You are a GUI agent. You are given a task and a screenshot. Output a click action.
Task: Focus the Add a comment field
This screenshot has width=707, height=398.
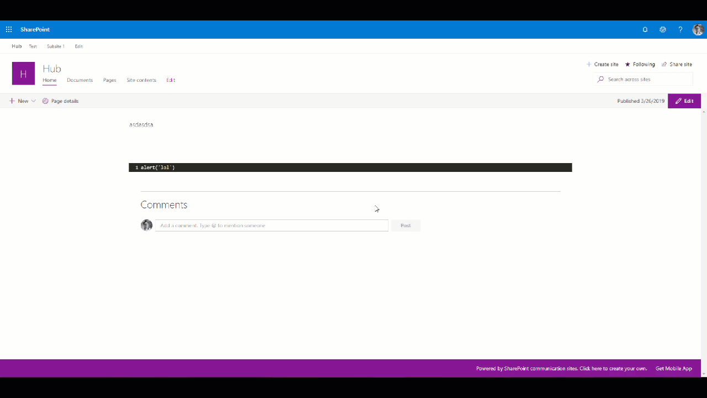pyautogui.click(x=272, y=226)
